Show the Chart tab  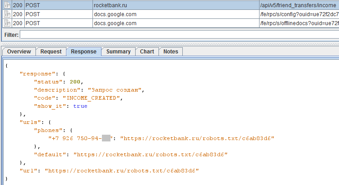pos(147,52)
